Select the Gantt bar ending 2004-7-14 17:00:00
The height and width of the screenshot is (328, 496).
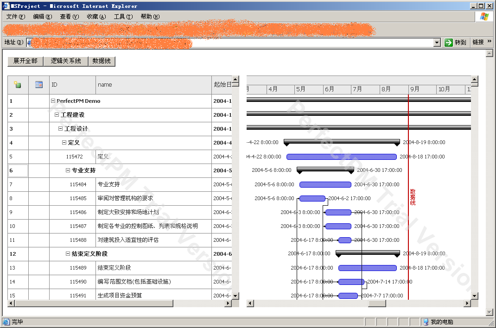pyautogui.click(x=351, y=282)
